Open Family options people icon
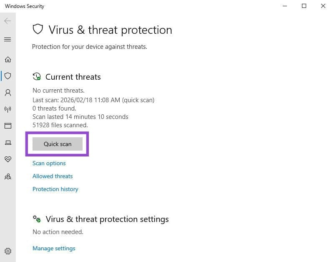This screenshot has height=262, width=332. pos(8,176)
